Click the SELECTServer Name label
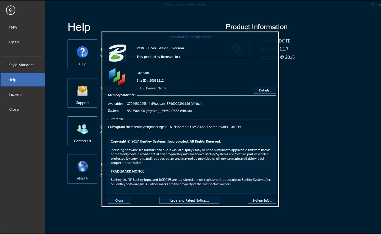381x234 pixels. tap(152, 88)
